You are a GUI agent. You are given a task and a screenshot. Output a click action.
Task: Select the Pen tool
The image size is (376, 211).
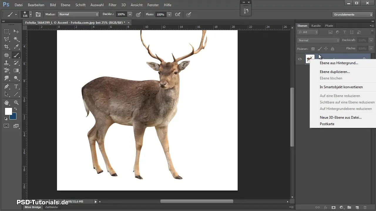click(6, 86)
